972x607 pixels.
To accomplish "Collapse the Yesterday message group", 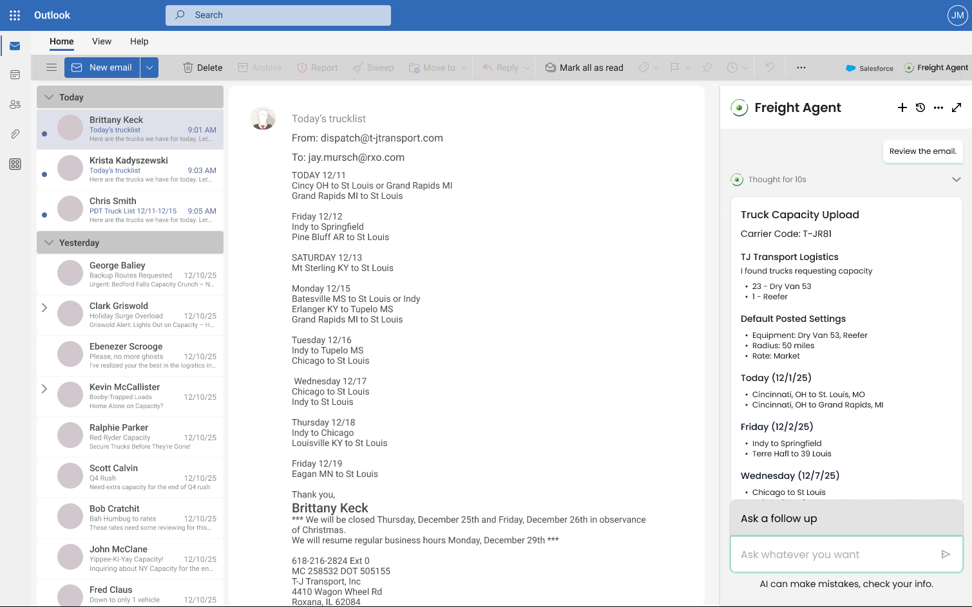I will [x=49, y=243].
